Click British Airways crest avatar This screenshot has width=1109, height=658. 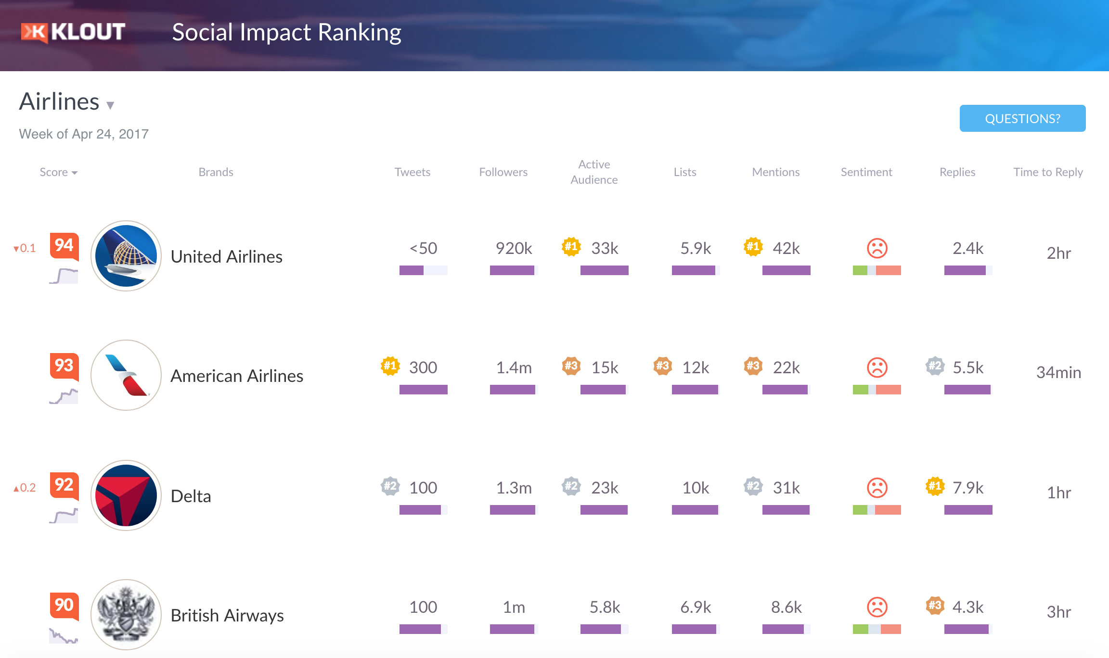point(126,615)
